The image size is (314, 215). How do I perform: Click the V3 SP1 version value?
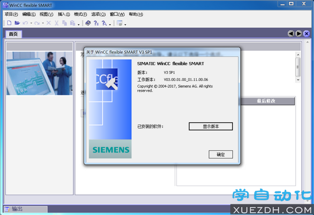pos(169,72)
